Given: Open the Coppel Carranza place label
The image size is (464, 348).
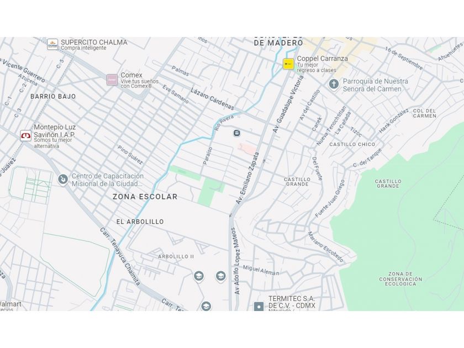Looking at the screenshot, I should [322, 59].
